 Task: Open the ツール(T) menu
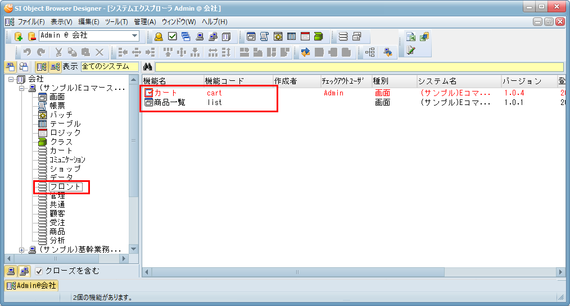(116, 22)
